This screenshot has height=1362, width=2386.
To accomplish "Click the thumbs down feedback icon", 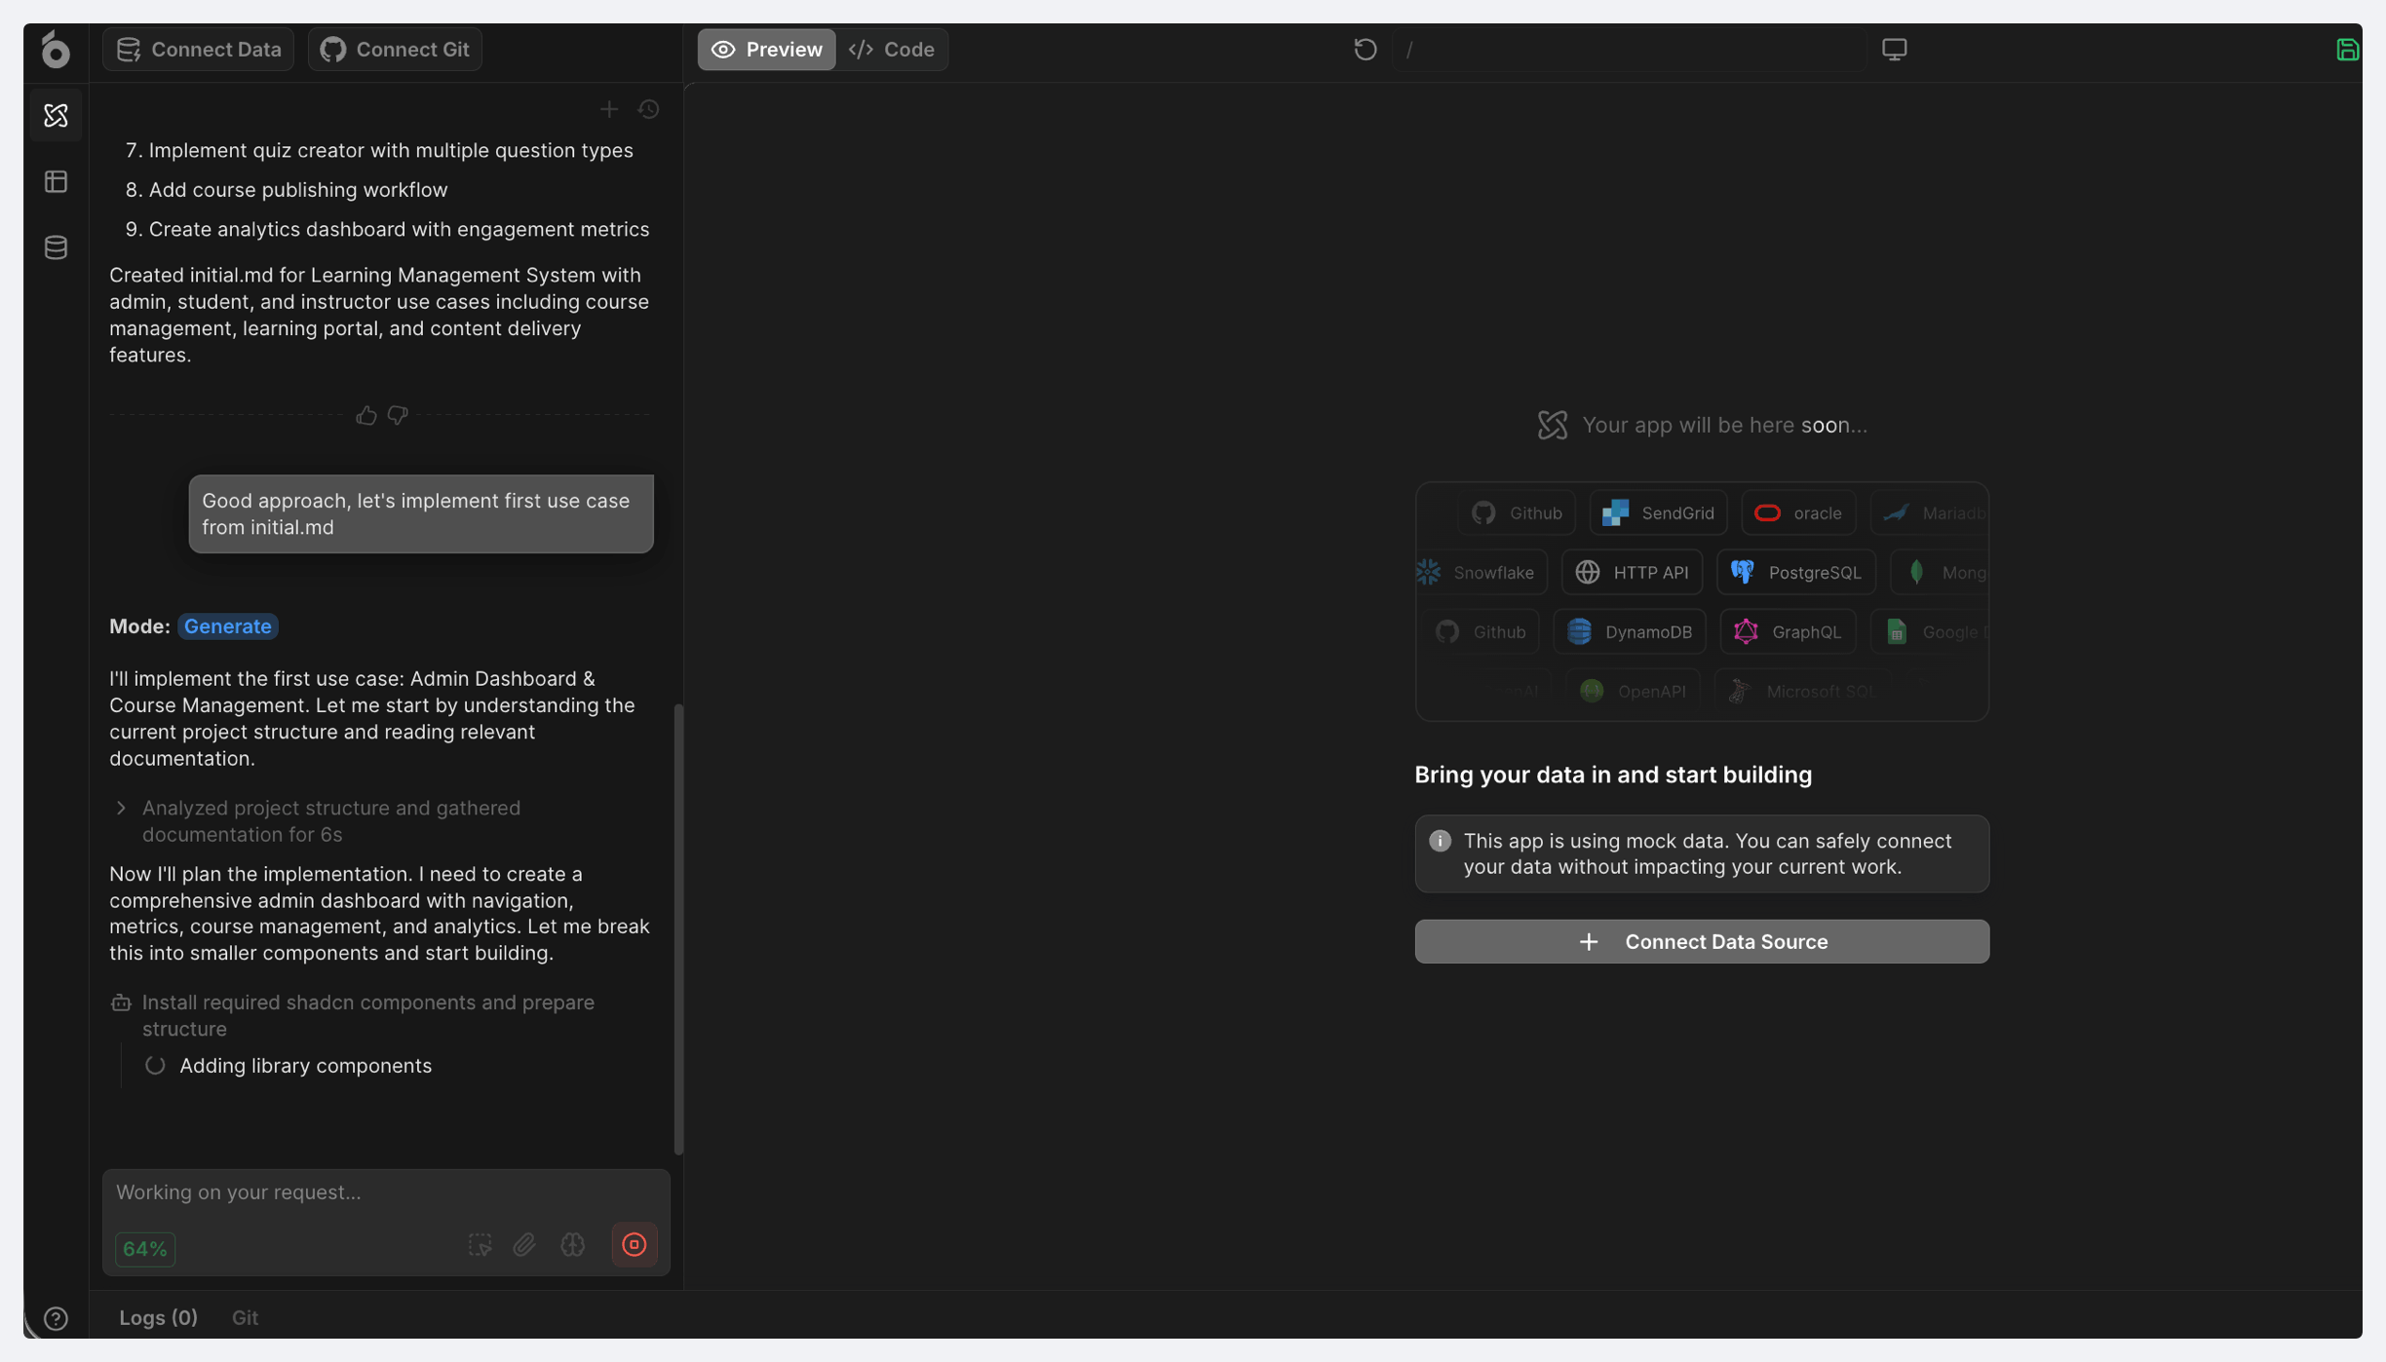I will point(398,416).
